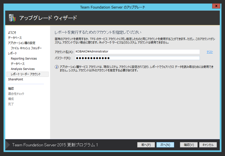The height and width of the screenshot is (156, 225).
Task: Click the Team Foundation Server 2015 更新プログラム 1 text
Action: (55, 145)
